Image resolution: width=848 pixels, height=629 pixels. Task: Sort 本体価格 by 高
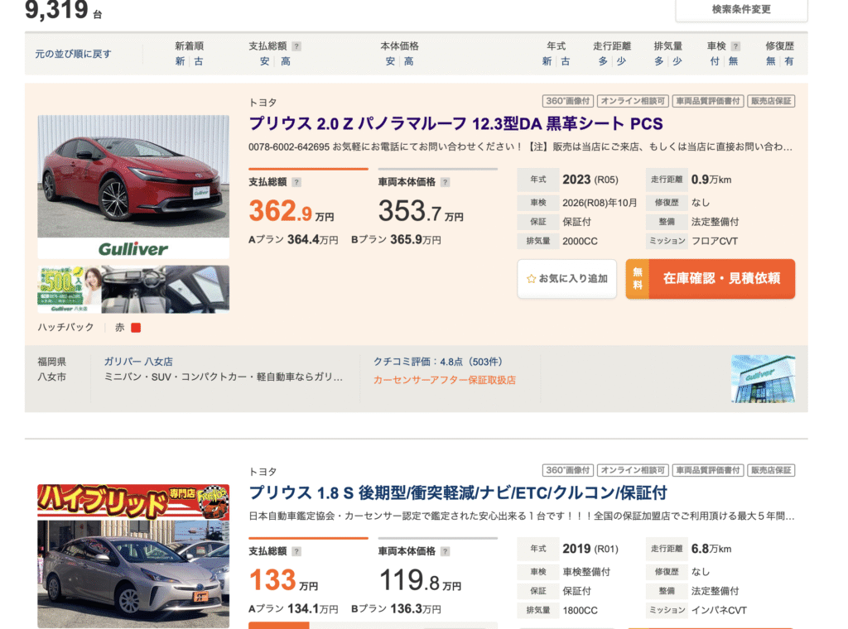point(409,61)
